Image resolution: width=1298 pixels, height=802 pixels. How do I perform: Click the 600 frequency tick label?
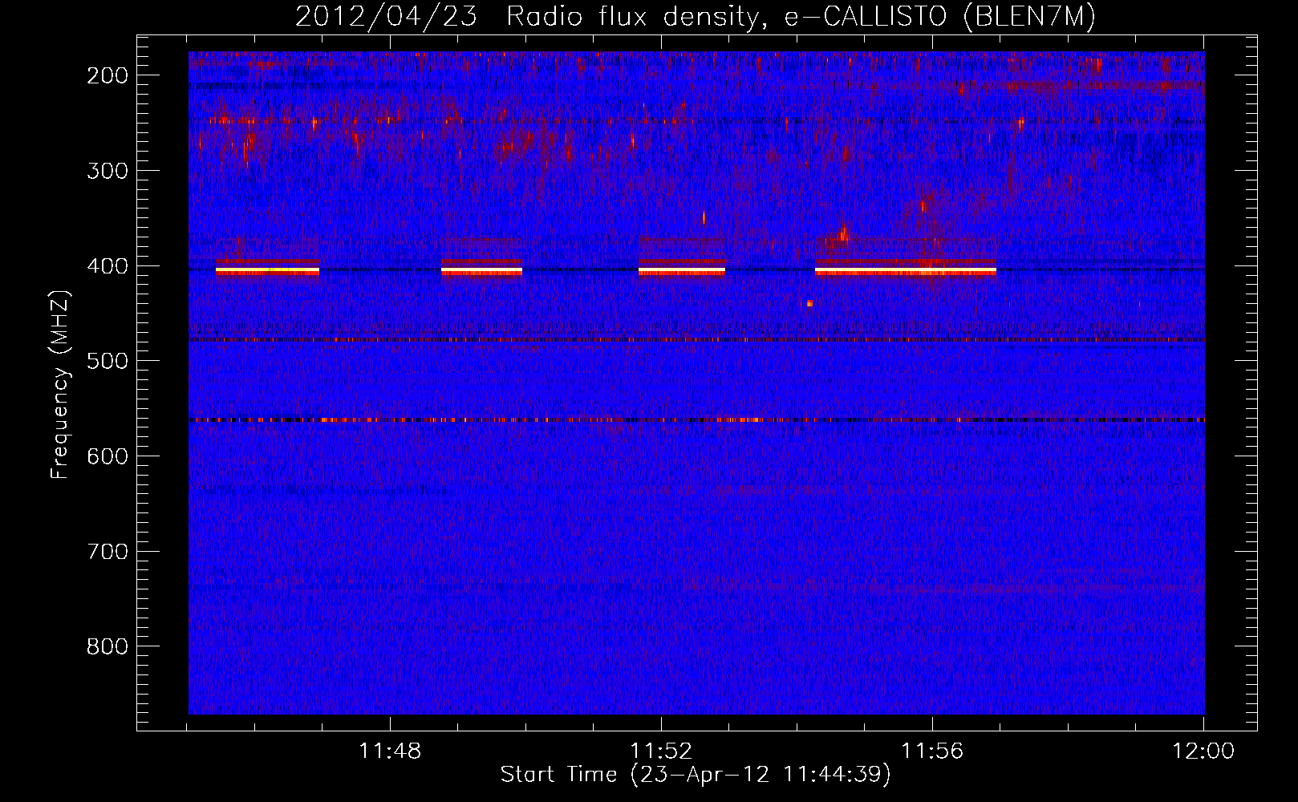pos(107,456)
